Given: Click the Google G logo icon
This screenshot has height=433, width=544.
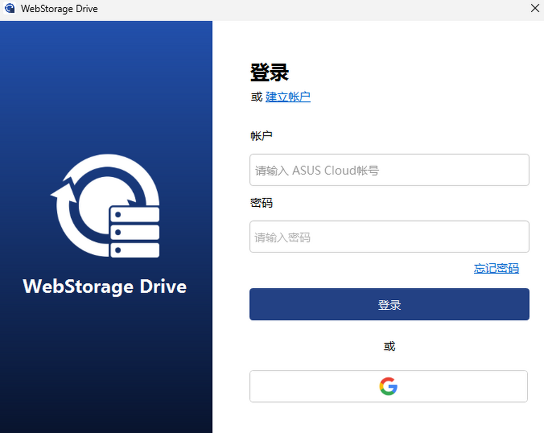Looking at the screenshot, I should coord(389,386).
